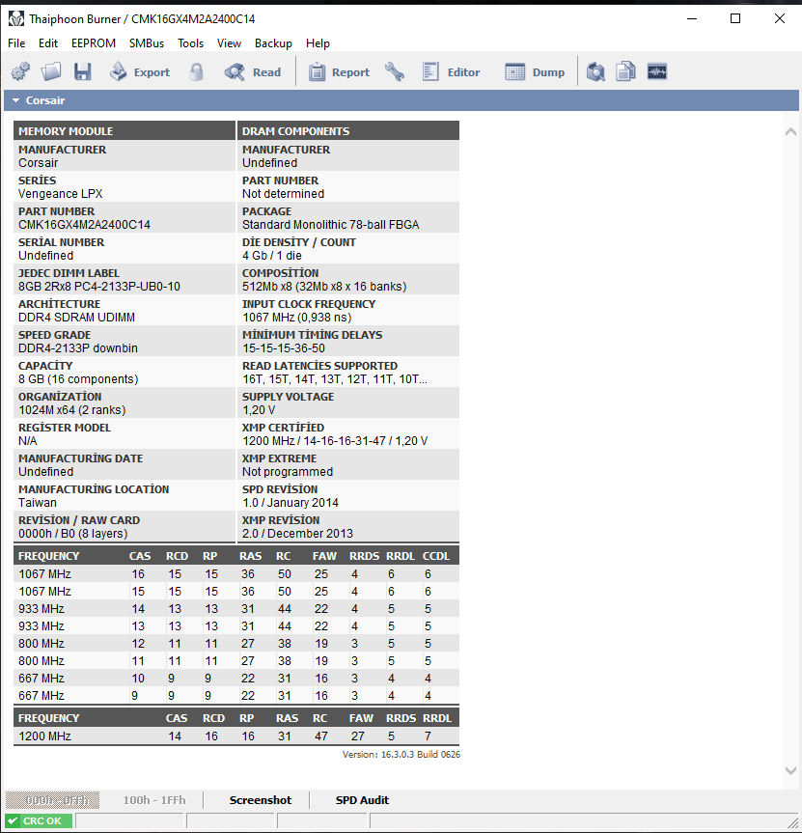Click the wrench tools icon
The width and height of the screenshot is (802, 833).
coord(394,71)
